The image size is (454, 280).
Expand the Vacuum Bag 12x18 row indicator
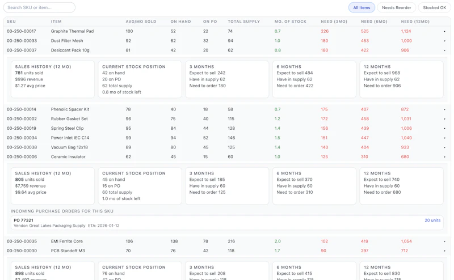click(444, 147)
